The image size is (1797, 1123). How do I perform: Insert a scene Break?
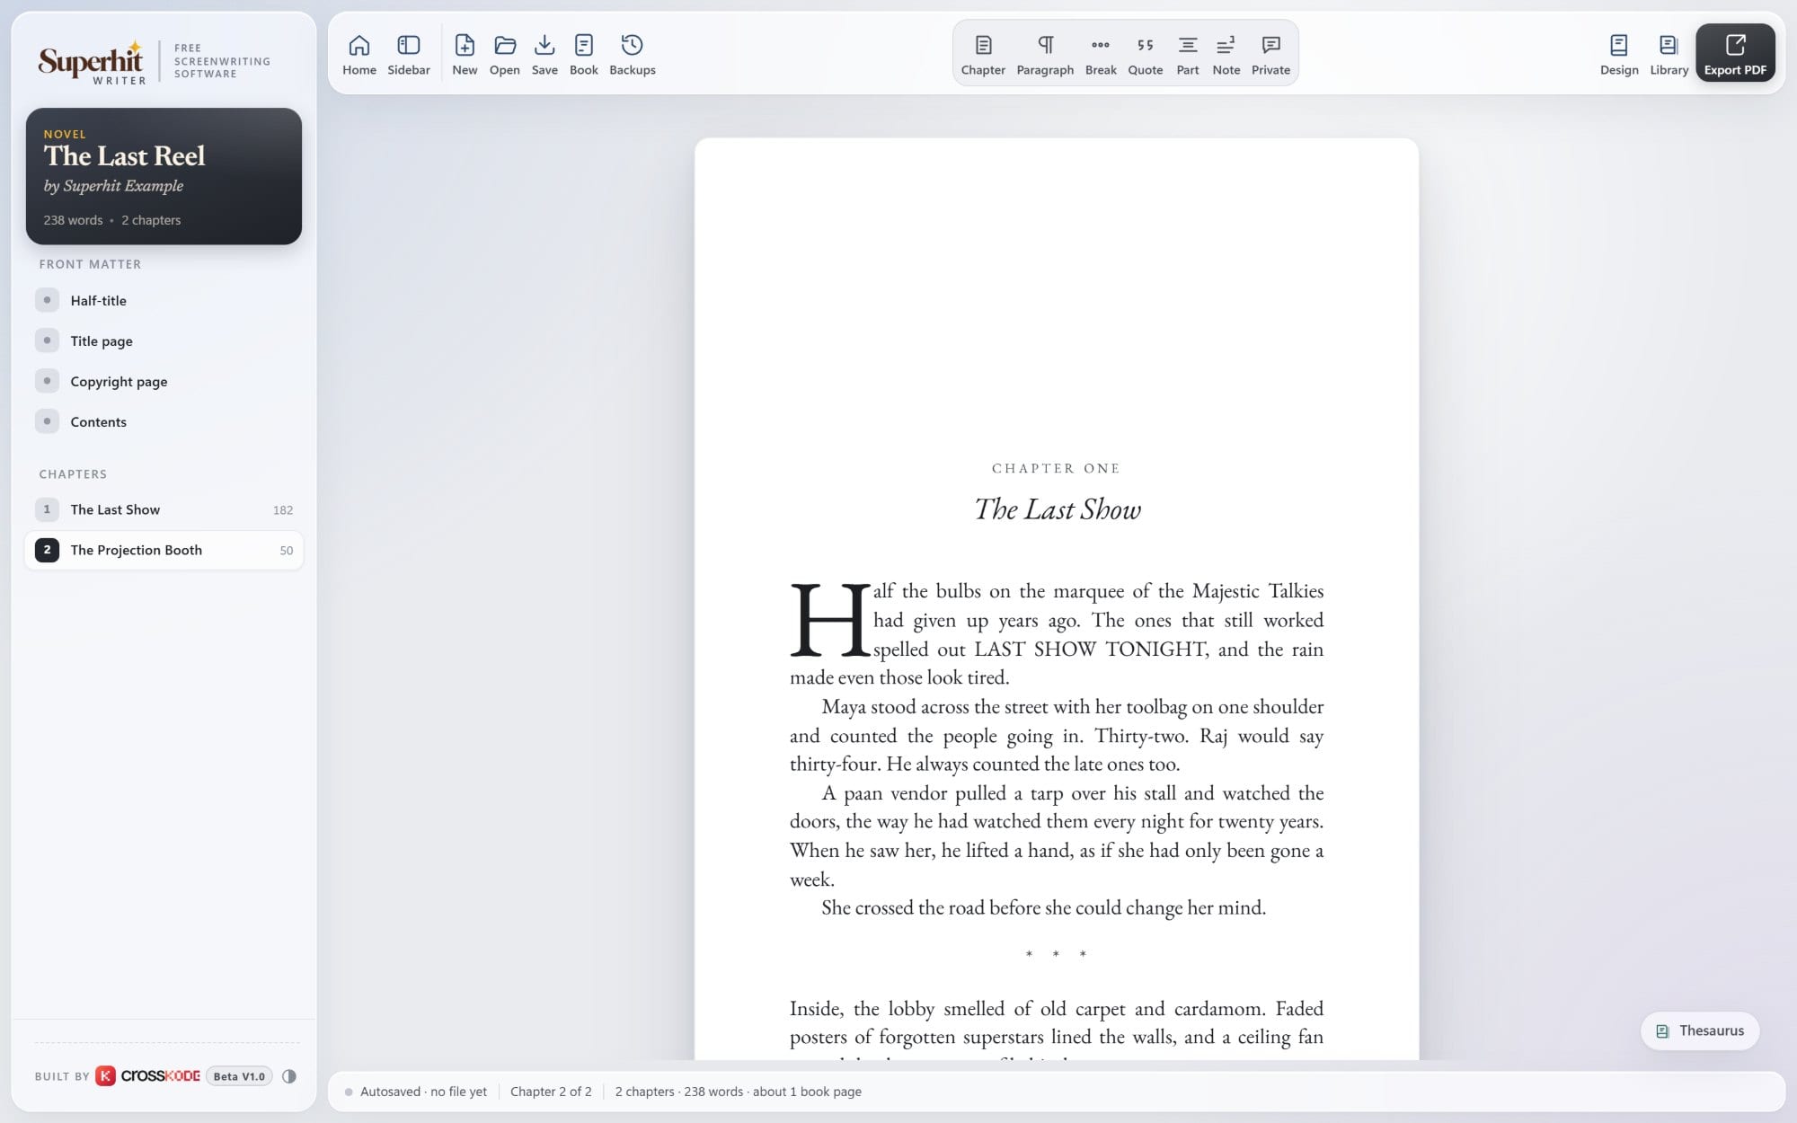[1100, 55]
